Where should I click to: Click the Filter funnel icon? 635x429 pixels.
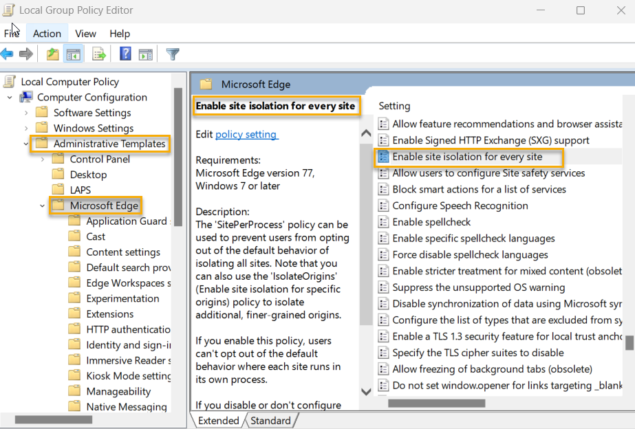tap(172, 54)
